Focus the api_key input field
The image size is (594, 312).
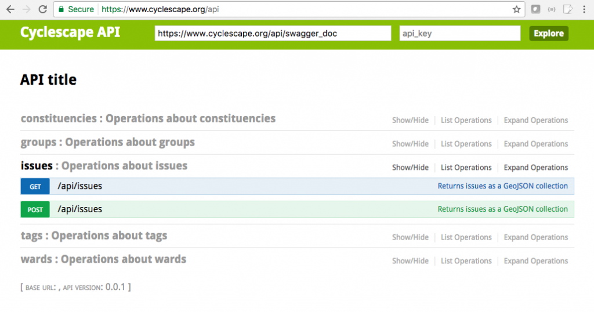coord(460,33)
